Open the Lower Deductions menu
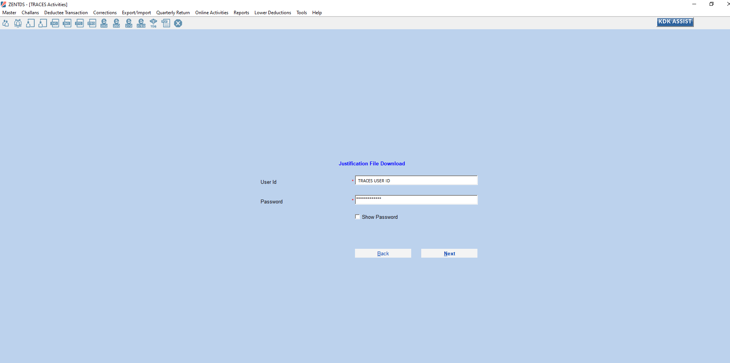The width and height of the screenshot is (730, 363). coord(273,12)
